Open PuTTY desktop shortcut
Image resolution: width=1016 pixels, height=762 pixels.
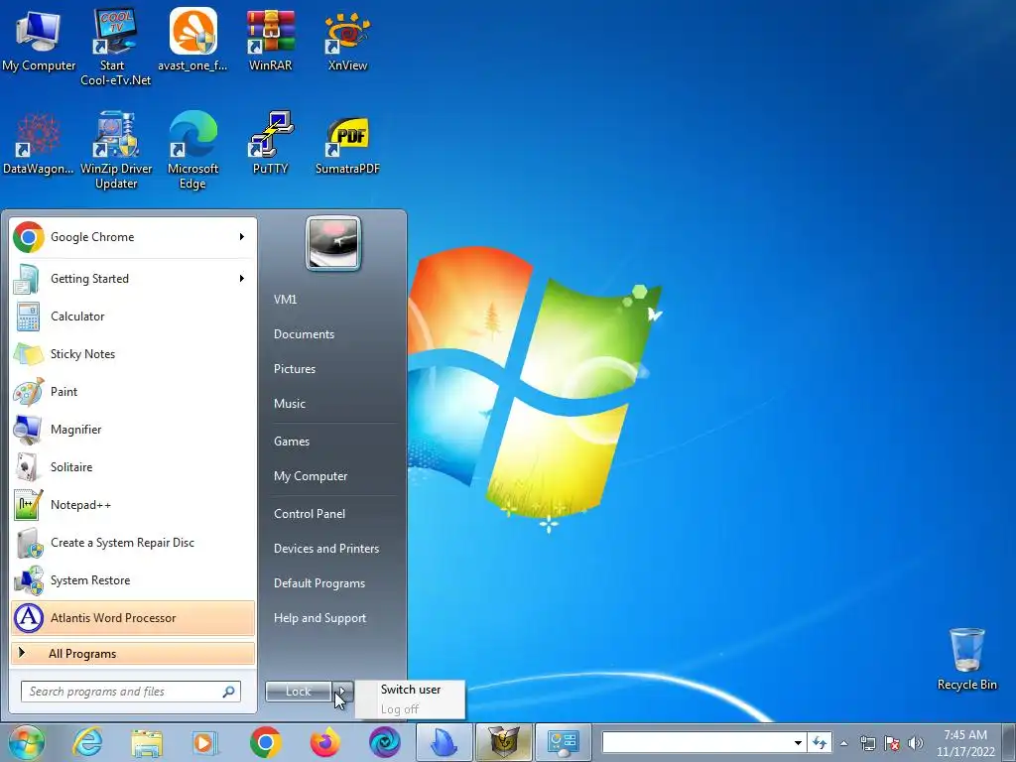click(270, 144)
